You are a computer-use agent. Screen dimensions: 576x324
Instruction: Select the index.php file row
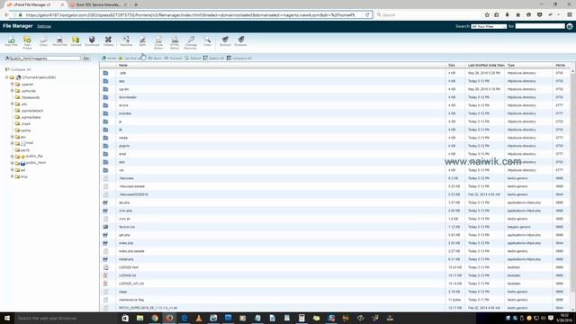pyautogui.click(x=335, y=243)
